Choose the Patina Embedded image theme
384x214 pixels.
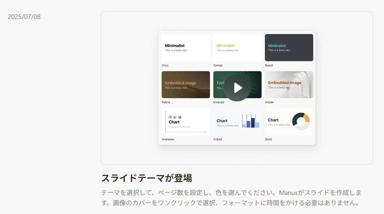(186, 85)
